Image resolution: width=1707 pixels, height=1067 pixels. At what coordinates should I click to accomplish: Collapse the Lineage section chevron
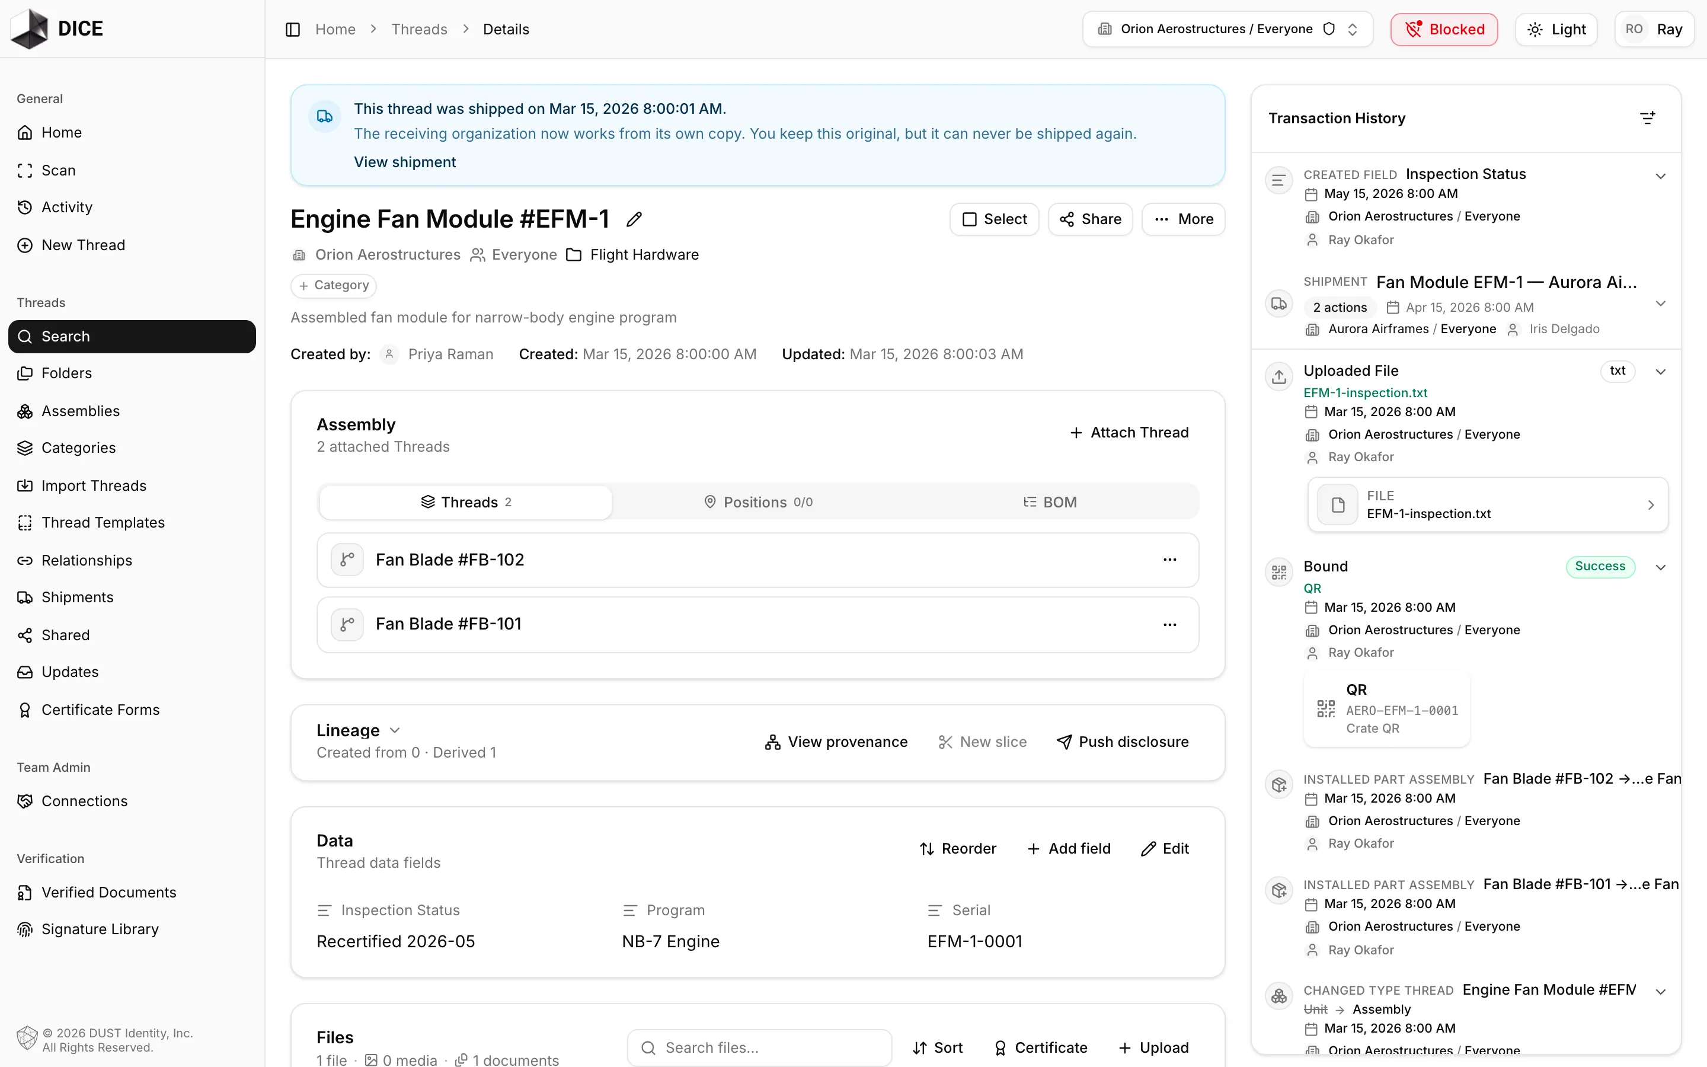click(x=395, y=730)
